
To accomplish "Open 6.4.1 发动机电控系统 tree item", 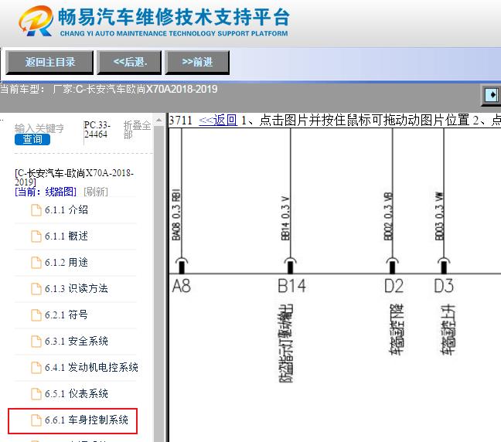I will [x=91, y=367].
